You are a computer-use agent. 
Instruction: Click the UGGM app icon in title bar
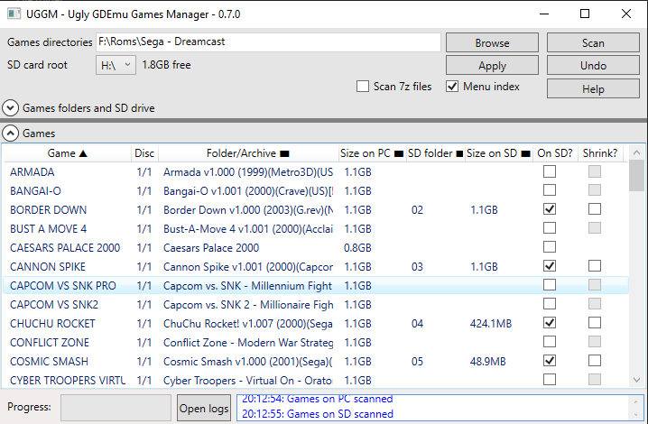pyautogui.click(x=14, y=14)
